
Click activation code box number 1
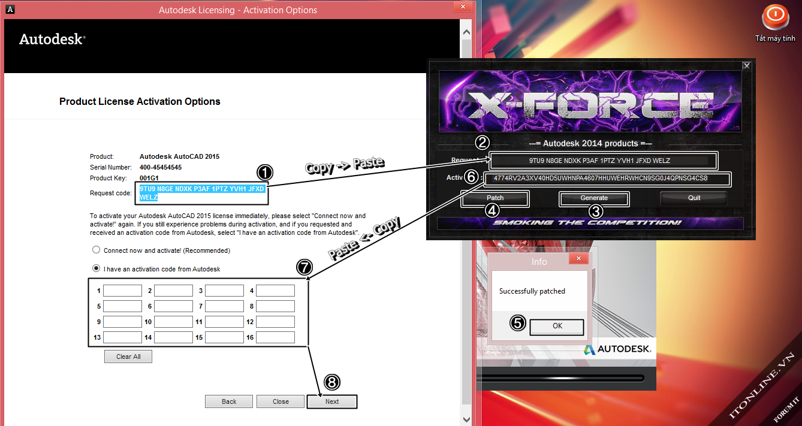(x=122, y=291)
